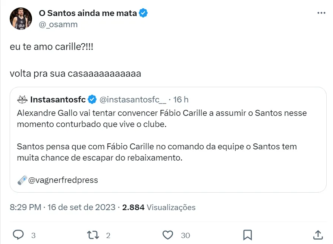Click the Instasantosfc small logo avatar
The image size is (333, 244).
click(23, 100)
